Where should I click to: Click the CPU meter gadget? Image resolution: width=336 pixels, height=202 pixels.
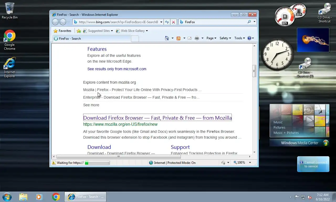pyautogui.click(x=285, y=17)
